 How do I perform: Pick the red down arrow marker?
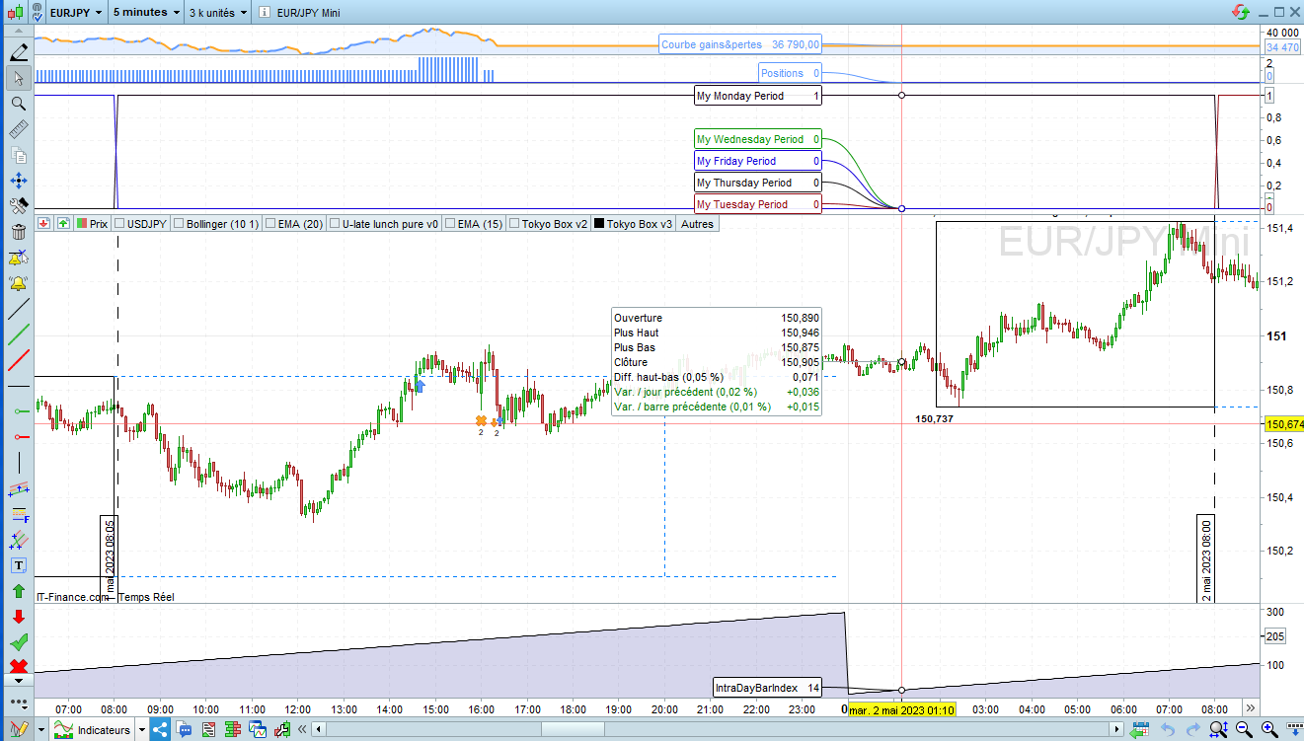18,617
